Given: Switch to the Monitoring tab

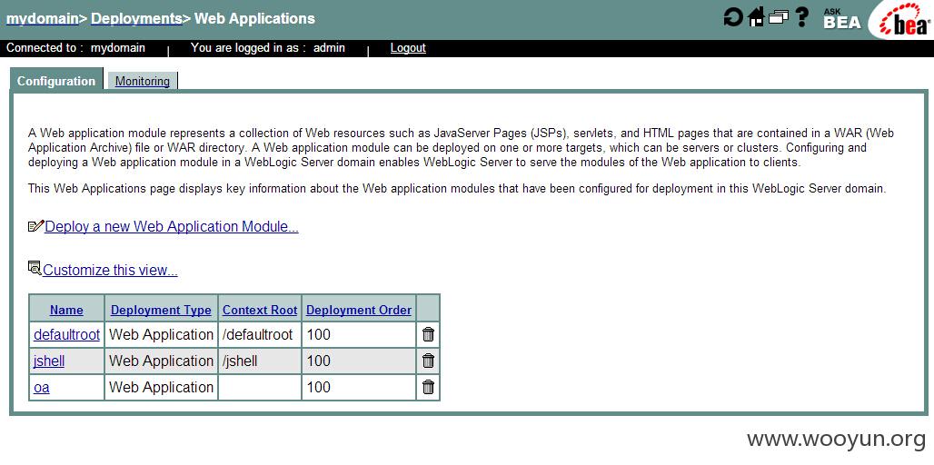Looking at the screenshot, I should [x=143, y=81].
